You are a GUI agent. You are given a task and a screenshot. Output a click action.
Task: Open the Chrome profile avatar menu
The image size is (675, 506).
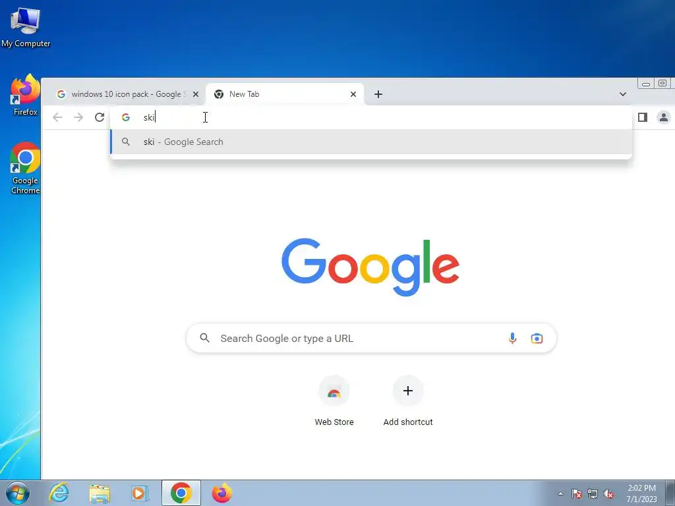tap(663, 117)
